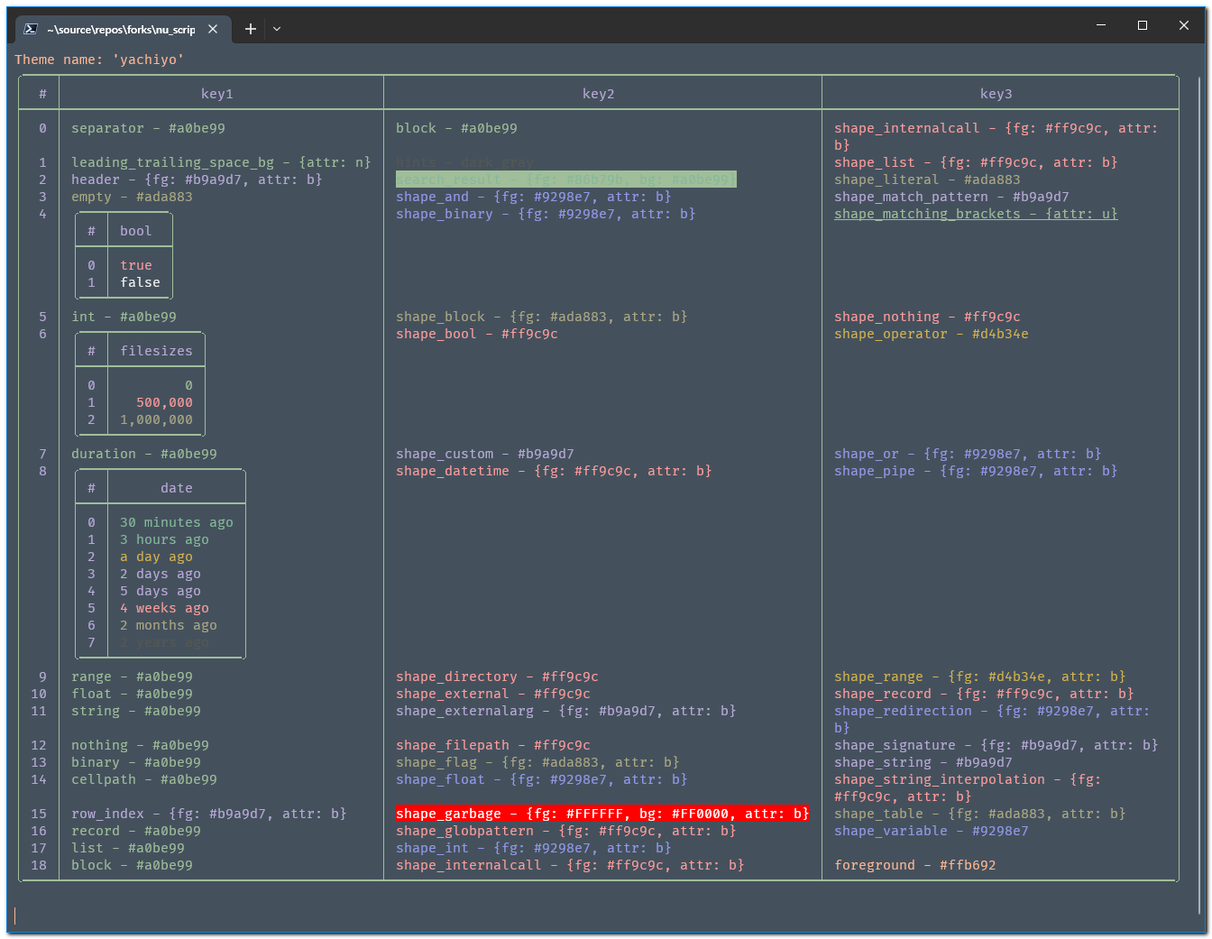Screen dimensions: 1212x939
Task: Click 'header - {fg: #b9a9d7, attr: b}' text
Action: pos(197,180)
